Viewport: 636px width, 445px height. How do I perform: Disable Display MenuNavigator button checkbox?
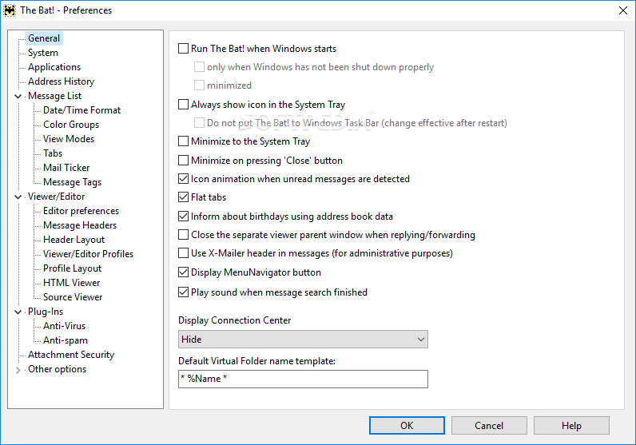[184, 272]
